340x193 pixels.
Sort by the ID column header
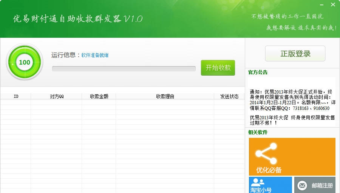[x=16, y=97]
